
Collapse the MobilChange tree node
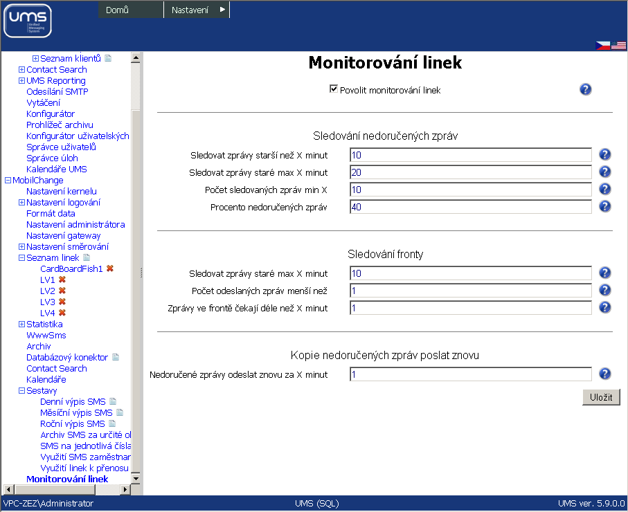8,180
